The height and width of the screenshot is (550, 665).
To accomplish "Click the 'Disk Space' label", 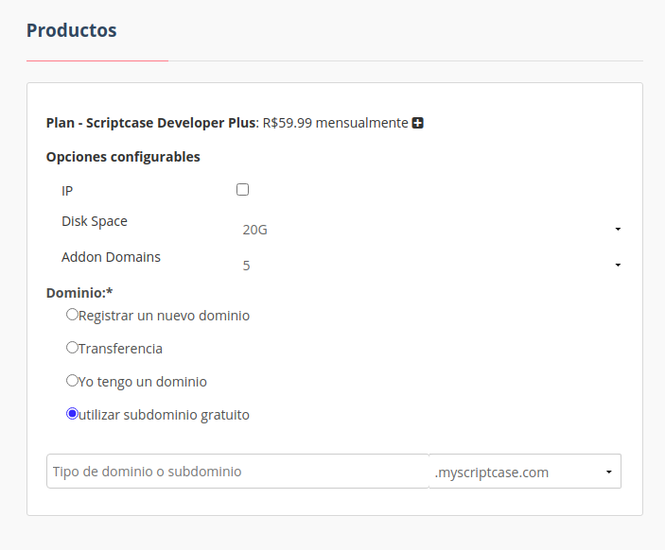I will 95,221.
